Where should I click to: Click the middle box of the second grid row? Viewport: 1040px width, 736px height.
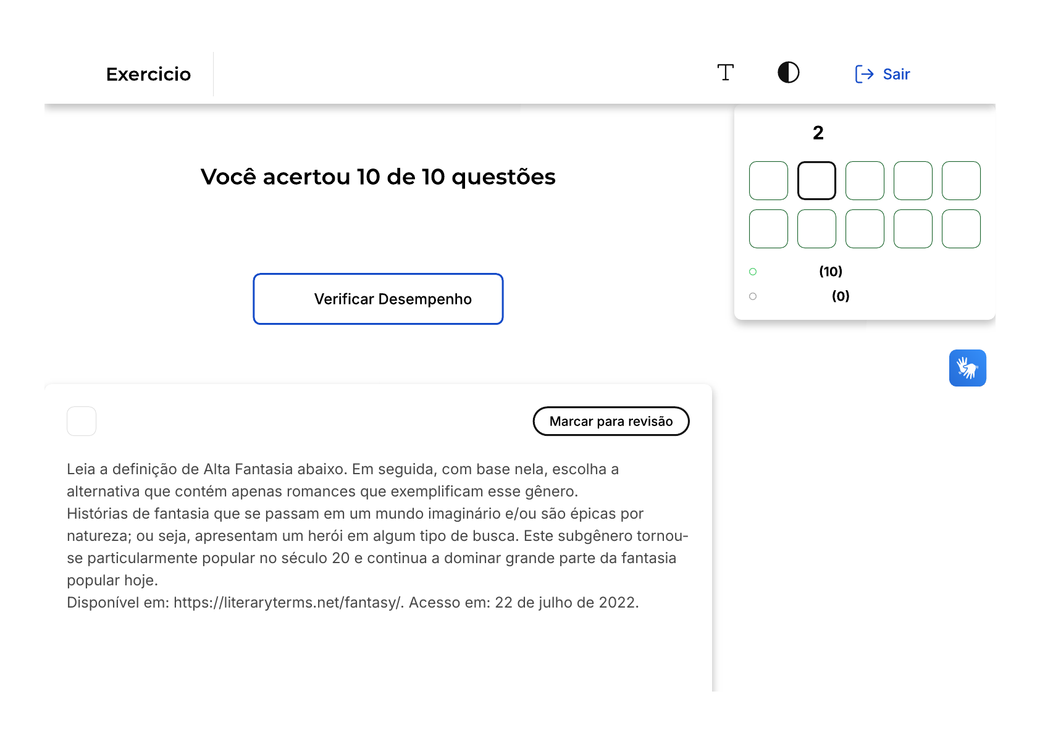(x=865, y=228)
